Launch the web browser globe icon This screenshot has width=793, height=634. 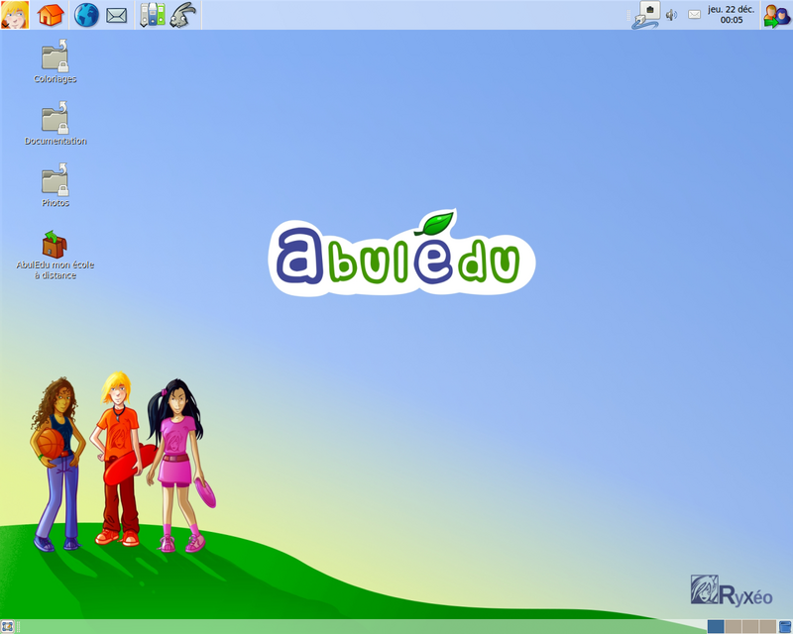click(86, 15)
